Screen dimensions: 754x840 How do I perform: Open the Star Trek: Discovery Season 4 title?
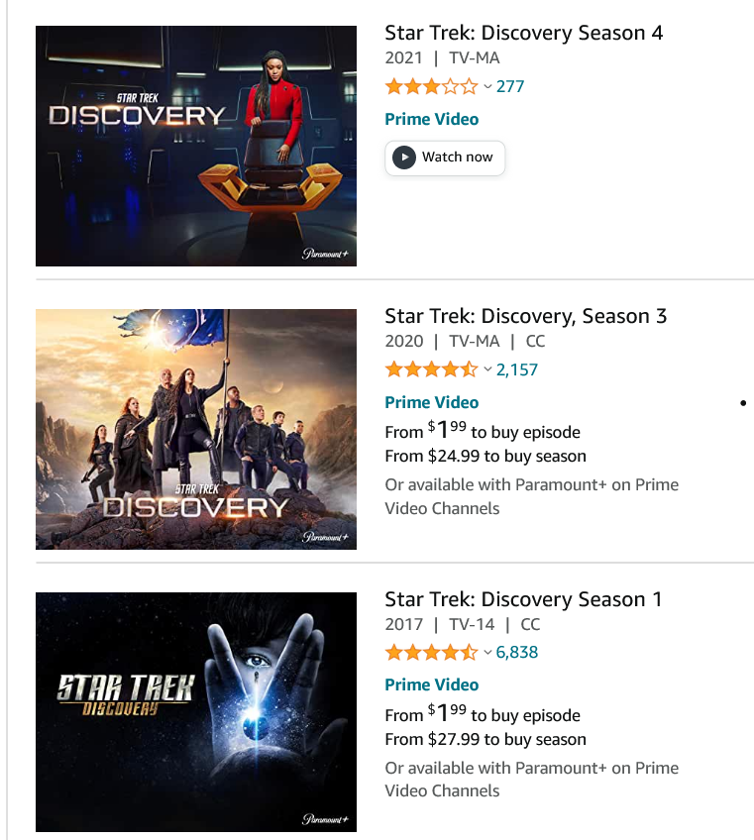point(523,33)
